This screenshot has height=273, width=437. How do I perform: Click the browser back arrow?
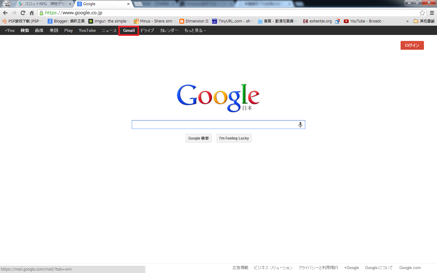(x=5, y=13)
